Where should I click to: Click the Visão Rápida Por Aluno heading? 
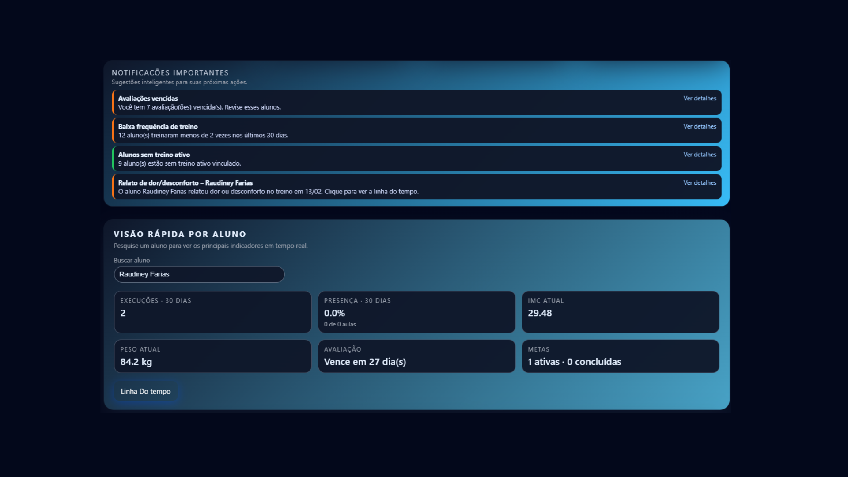(x=180, y=234)
